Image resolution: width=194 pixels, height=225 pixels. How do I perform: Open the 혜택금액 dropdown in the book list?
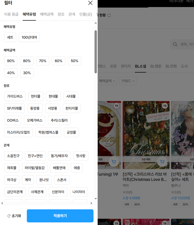point(107,81)
